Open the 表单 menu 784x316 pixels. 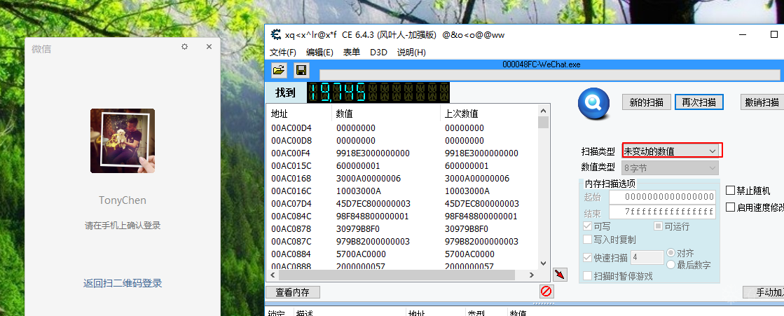point(352,53)
